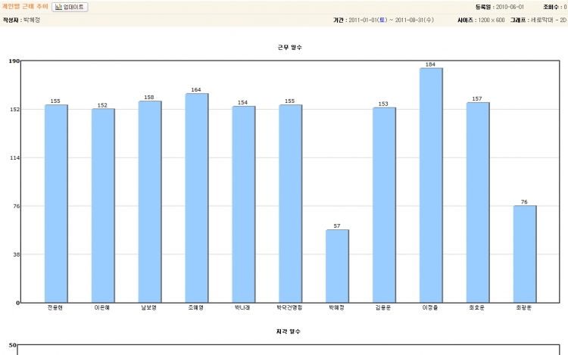This screenshot has height=355, width=568.
Task: Select the bar with value 157
Action: point(478,202)
